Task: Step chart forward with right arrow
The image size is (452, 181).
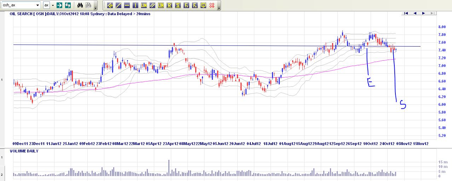Action: point(423,13)
